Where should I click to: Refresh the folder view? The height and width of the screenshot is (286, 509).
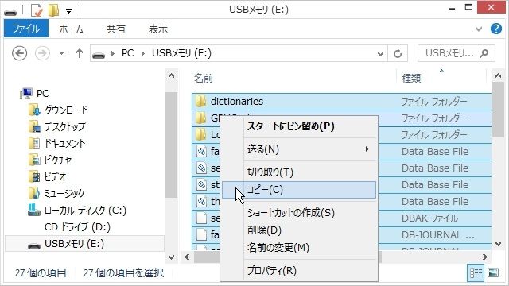(x=398, y=53)
